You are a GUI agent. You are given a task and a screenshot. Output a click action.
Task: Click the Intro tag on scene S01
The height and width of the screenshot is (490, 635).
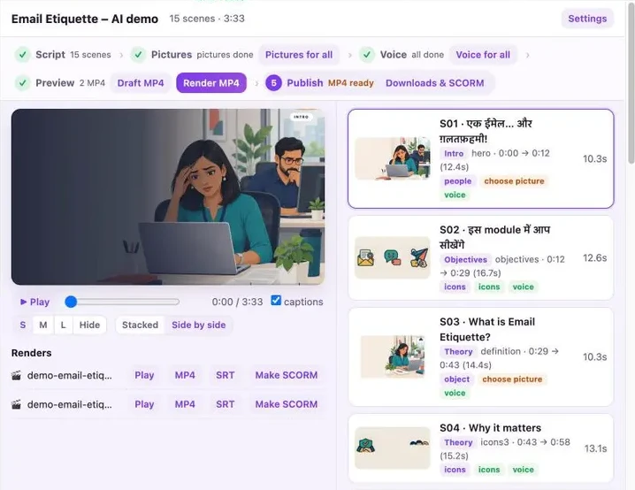coord(454,154)
